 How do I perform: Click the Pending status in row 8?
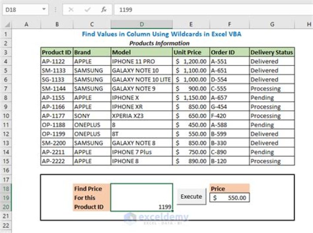pos(272,98)
